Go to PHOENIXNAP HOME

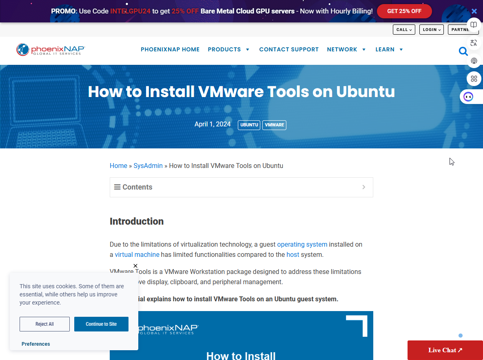pyautogui.click(x=170, y=50)
